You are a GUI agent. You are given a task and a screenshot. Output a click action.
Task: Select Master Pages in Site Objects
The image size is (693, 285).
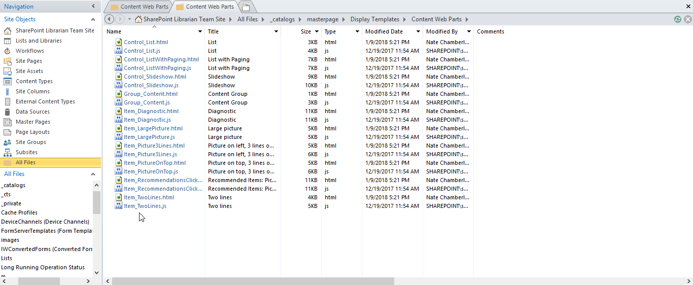coord(32,122)
